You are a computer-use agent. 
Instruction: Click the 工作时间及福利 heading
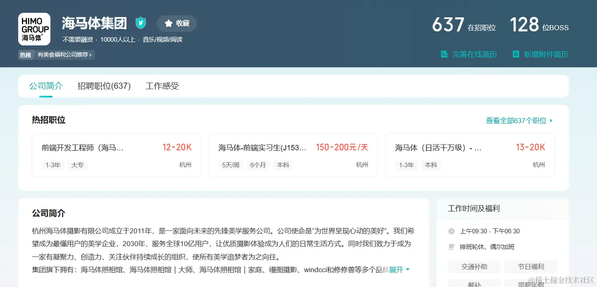point(474,209)
